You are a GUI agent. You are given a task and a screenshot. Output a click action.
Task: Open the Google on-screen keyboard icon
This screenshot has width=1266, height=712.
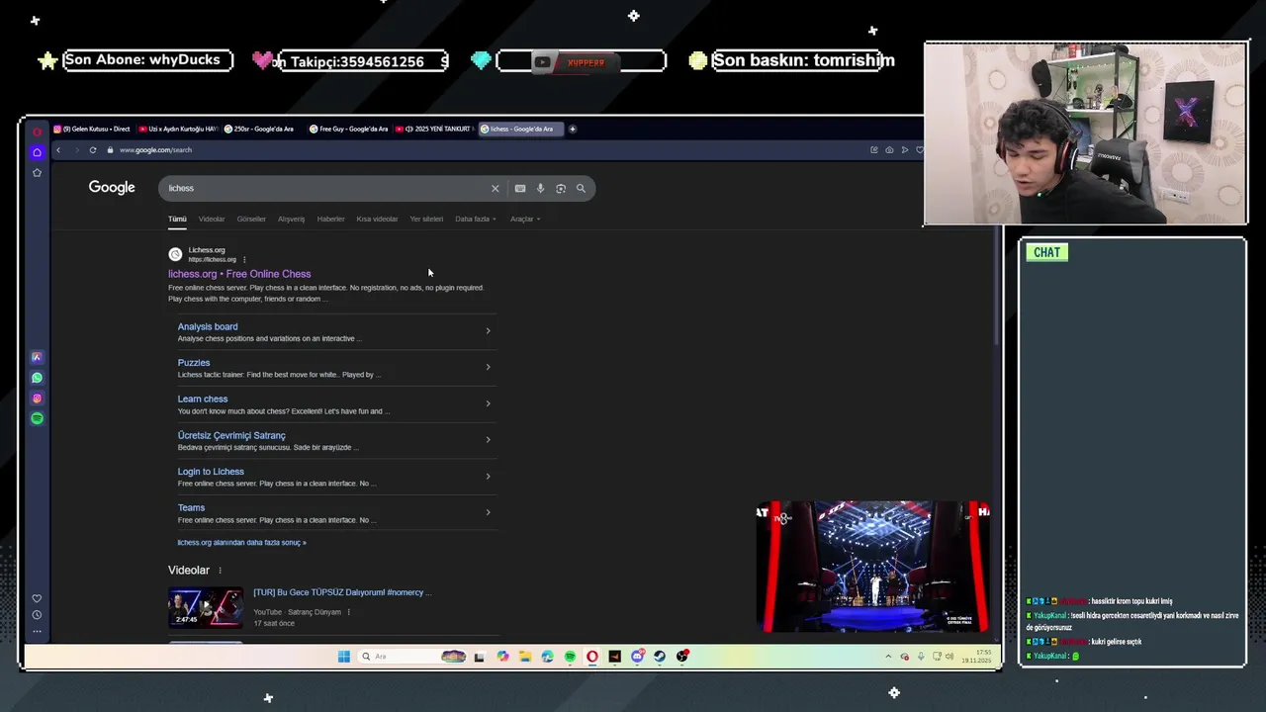520,188
